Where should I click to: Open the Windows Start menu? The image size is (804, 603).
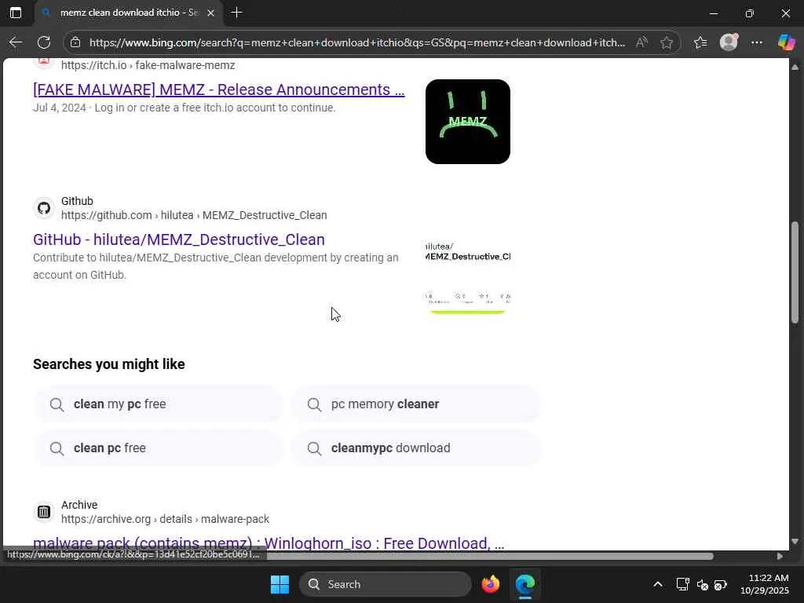280,584
